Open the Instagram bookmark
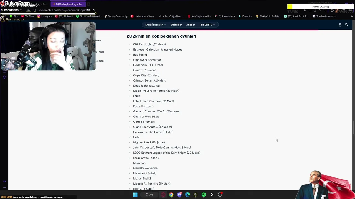Image resolution: width=355 pixels, height=199 pixels. tap(44, 16)
